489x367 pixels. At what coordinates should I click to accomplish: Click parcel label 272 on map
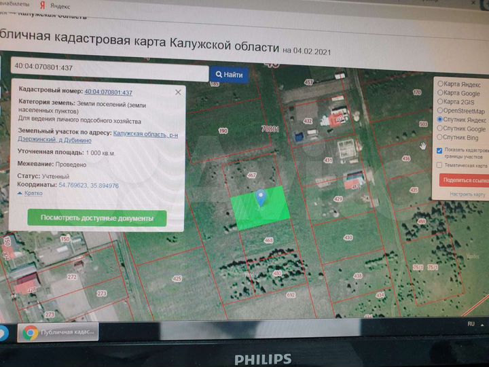tap(72, 277)
